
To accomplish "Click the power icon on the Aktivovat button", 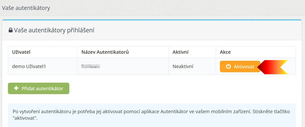I will pyautogui.click(x=228, y=66).
